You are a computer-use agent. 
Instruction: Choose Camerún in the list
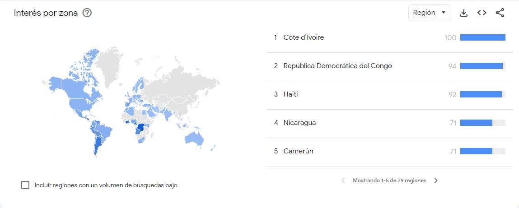coord(298,151)
